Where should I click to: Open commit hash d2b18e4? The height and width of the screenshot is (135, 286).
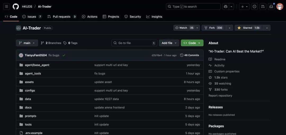(157, 55)
